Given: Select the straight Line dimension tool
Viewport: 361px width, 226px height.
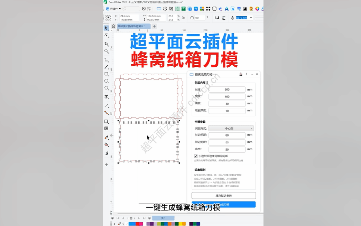Looking at the screenshot, I should point(106,106).
